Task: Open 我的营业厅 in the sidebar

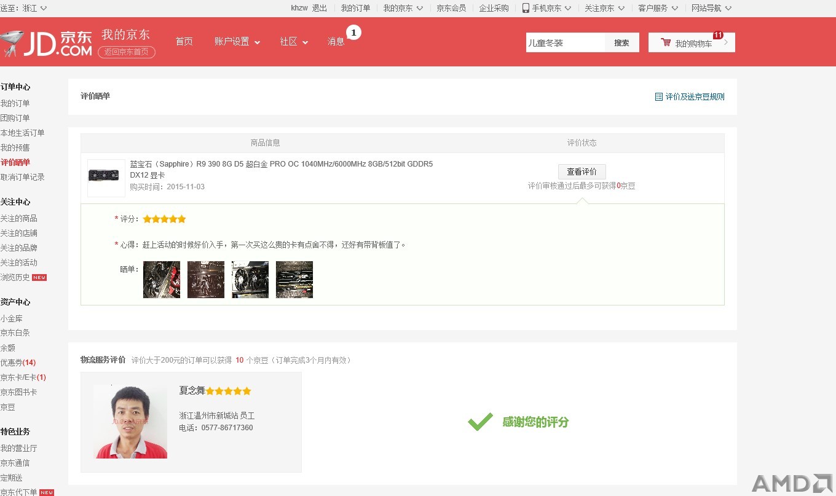Action: coord(18,448)
